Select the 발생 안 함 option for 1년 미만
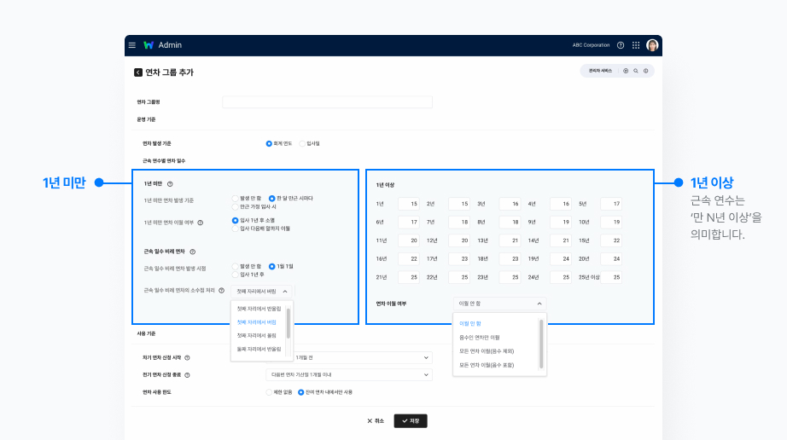This screenshot has height=440, width=787. 236,198
